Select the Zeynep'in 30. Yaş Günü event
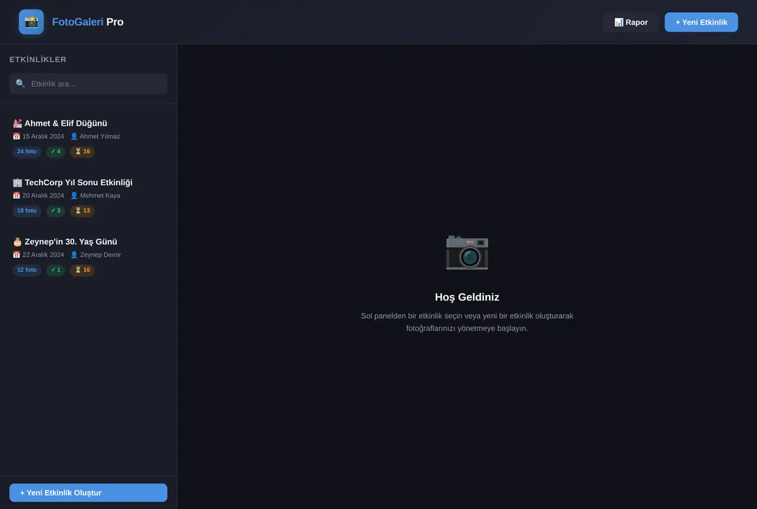757x509 pixels. [x=88, y=256]
